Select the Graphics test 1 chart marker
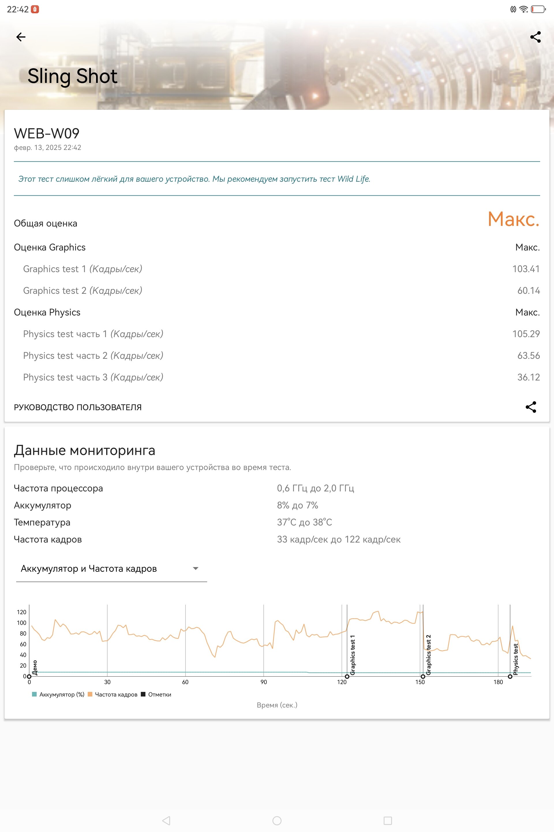This screenshot has height=832, width=554. coord(347,676)
